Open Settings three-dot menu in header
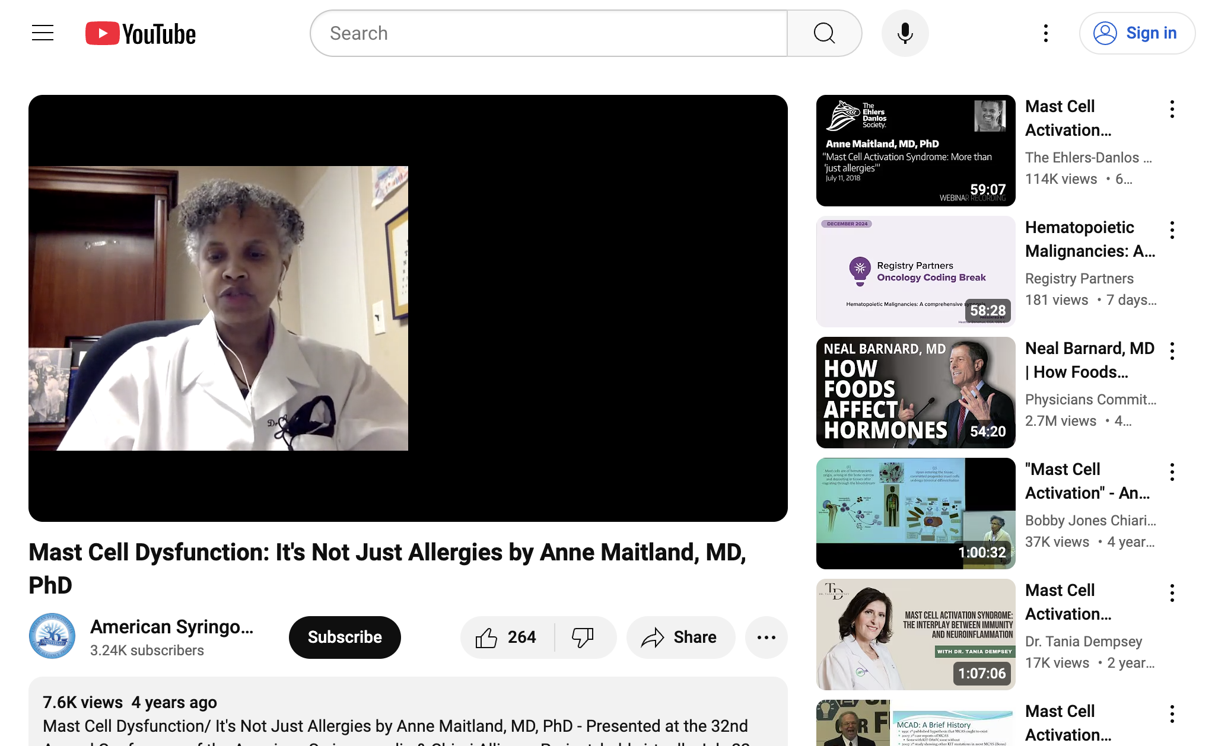Image resolution: width=1215 pixels, height=746 pixels. 1046,33
